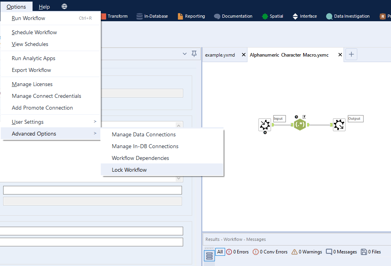The height and width of the screenshot is (266, 391).
Task: Expand the User Settings submenu
Action: [51, 122]
